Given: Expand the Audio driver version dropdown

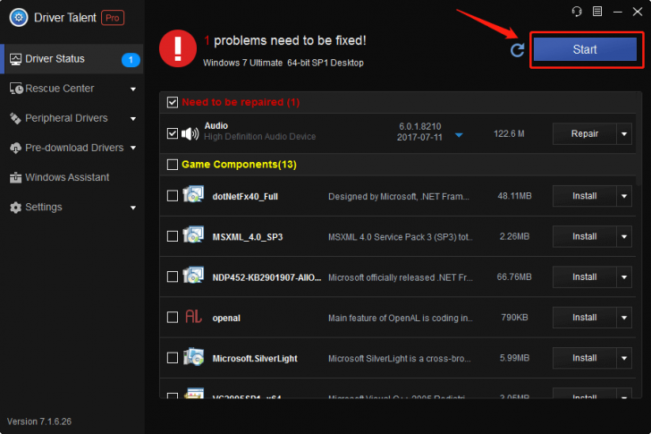Looking at the screenshot, I should [459, 135].
